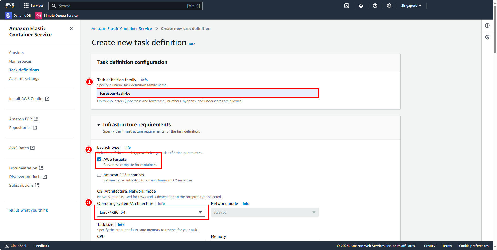Open the notifications bell
497x250 pixels.
[x=361, y=6]
